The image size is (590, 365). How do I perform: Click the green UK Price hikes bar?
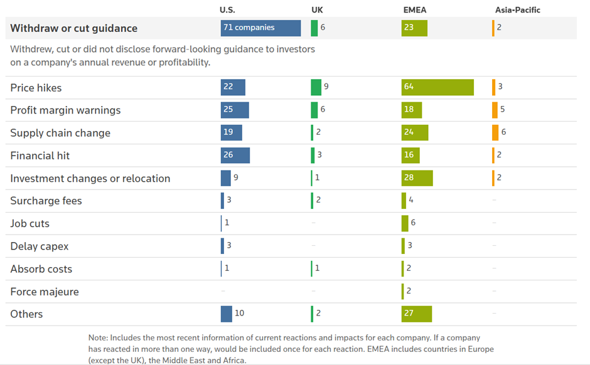[316, 87]
